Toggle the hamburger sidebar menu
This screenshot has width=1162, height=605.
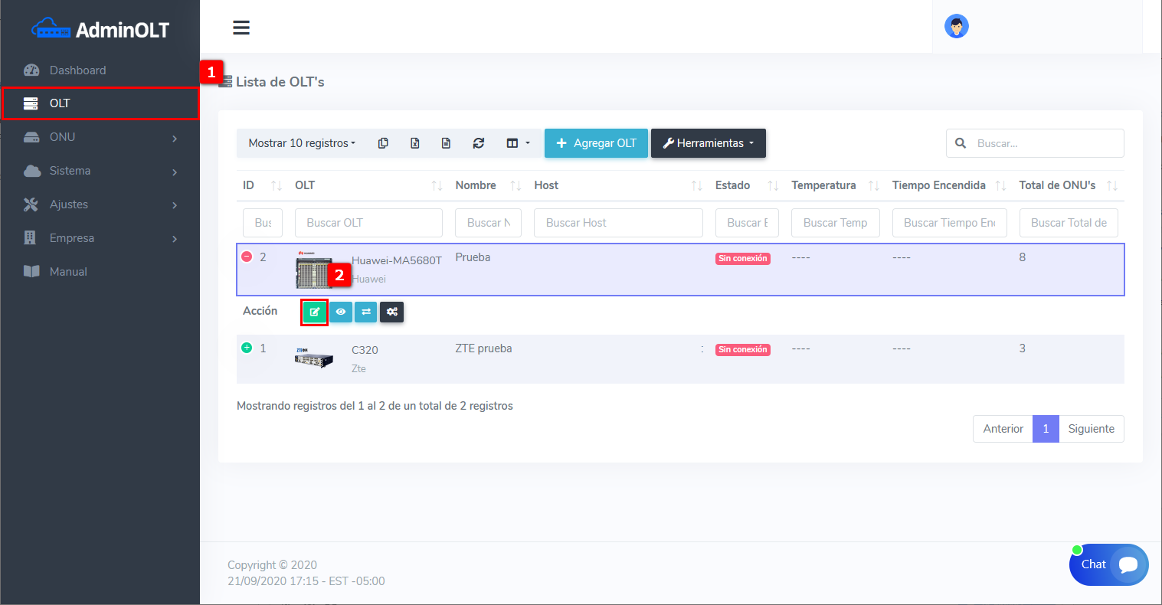(241, 28)
